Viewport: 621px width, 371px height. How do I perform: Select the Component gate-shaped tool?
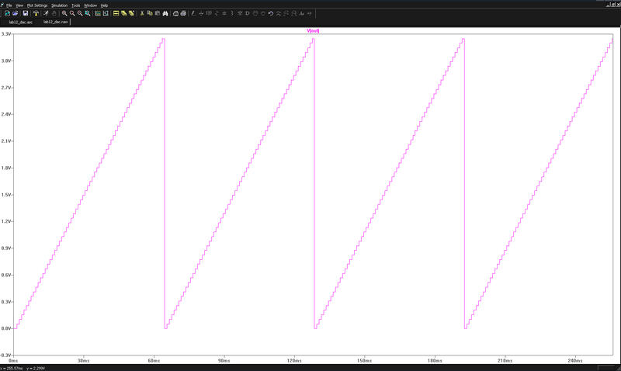(x=248, y=13)
